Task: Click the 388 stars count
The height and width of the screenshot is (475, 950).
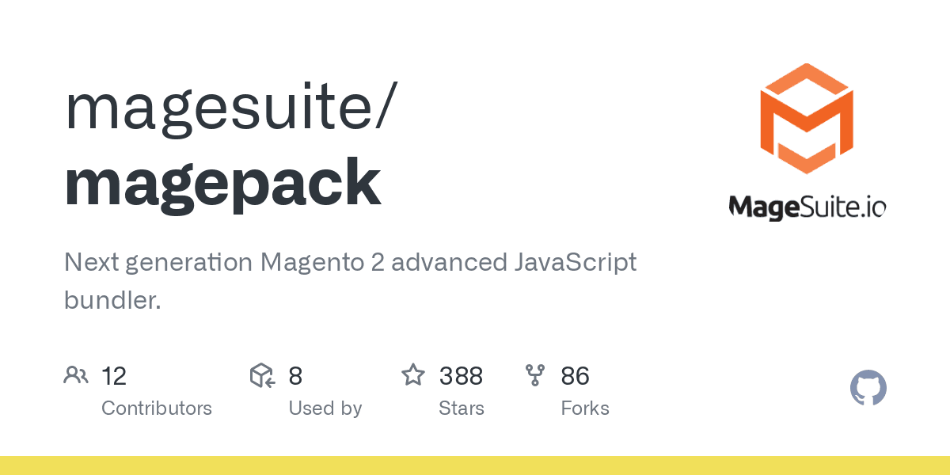Action: [462, 376]
